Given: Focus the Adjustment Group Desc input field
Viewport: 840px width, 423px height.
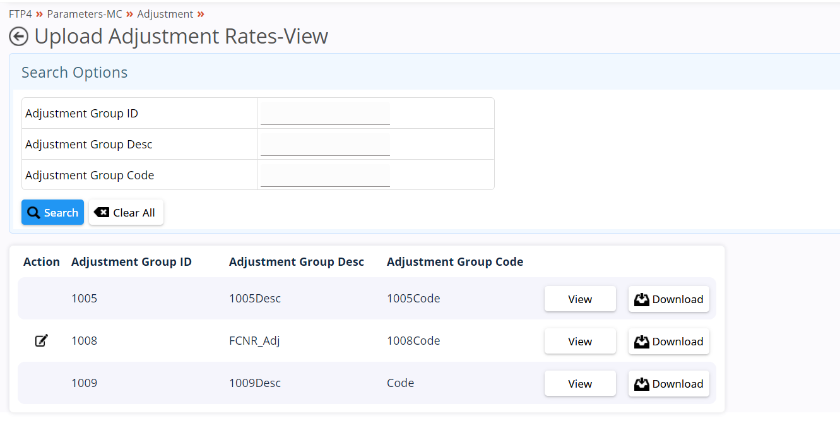Looking at the screenshot, I should pos(325,145).
